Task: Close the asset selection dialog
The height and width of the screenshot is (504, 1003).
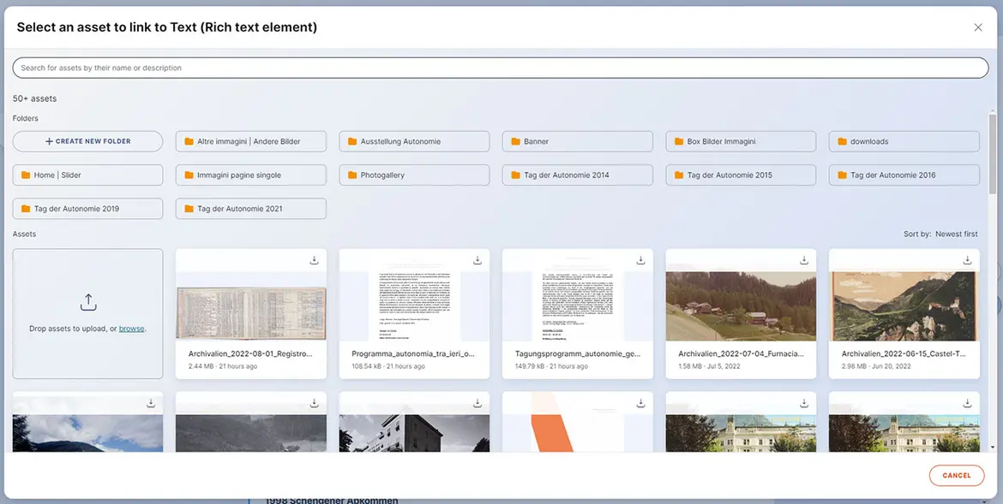Action: pyautogui.click(x=978, y=27)
